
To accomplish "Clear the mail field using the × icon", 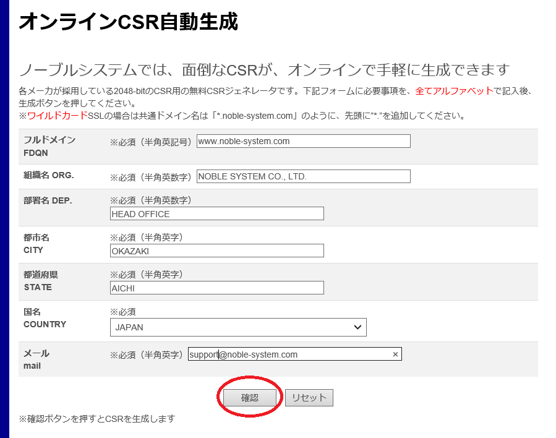I will 395,353.
